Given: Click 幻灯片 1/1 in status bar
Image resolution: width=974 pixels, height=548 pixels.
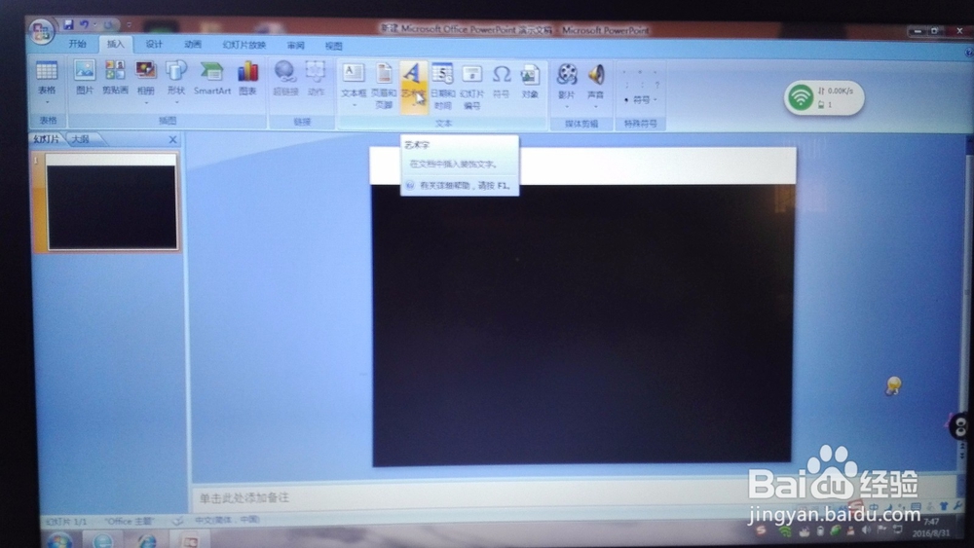Looking at the screenshot, I should (66, 522).
